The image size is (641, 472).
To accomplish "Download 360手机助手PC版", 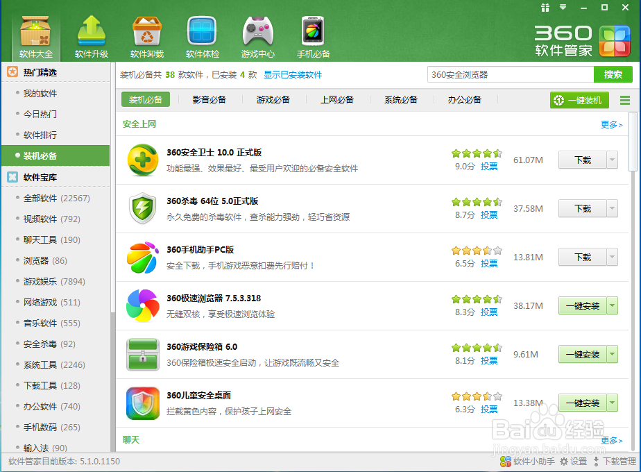I will [583, 258].
